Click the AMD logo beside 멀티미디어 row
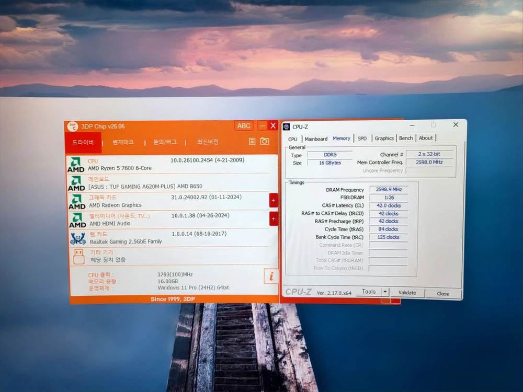 pyautogui.click(x=77, y=221)
